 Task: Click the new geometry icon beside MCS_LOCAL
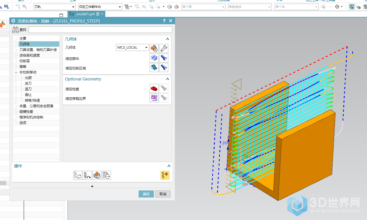click(154, 48)
